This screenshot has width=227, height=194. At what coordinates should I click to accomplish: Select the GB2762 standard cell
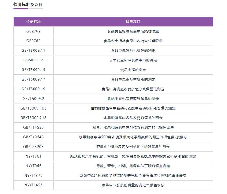(34, 31)
